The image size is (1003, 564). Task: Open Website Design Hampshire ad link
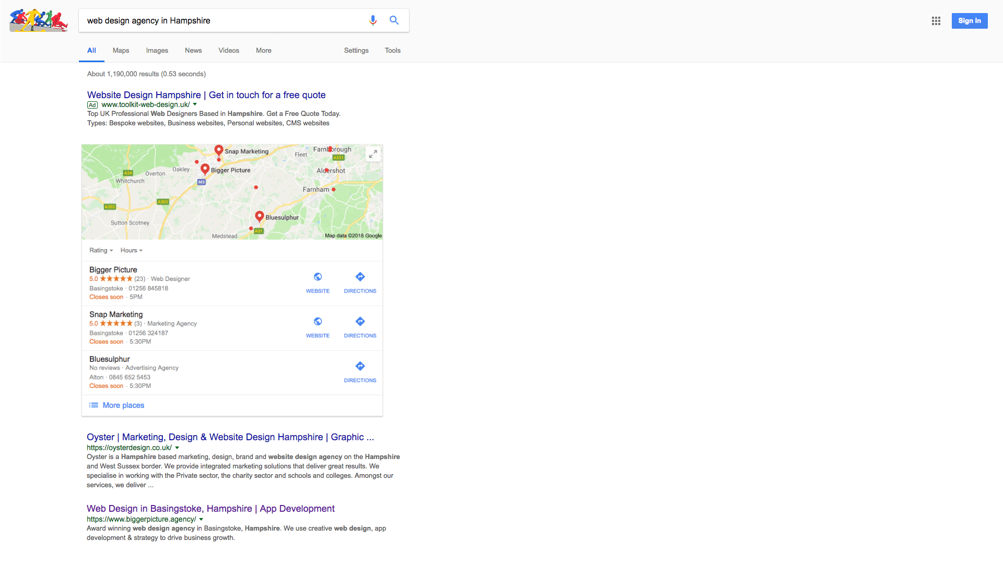(206, 95)
